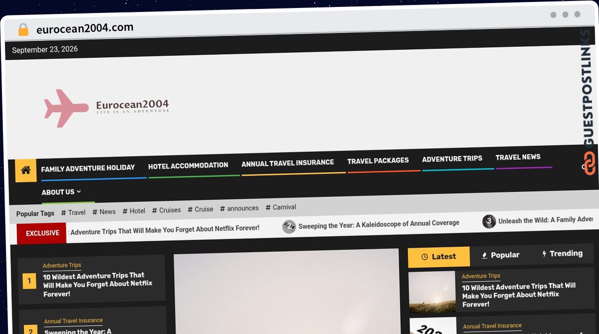Image resolution: width=599 pixels, height=334 pixels.
Task: Select the News popular tag
Action: pos(104,212)
